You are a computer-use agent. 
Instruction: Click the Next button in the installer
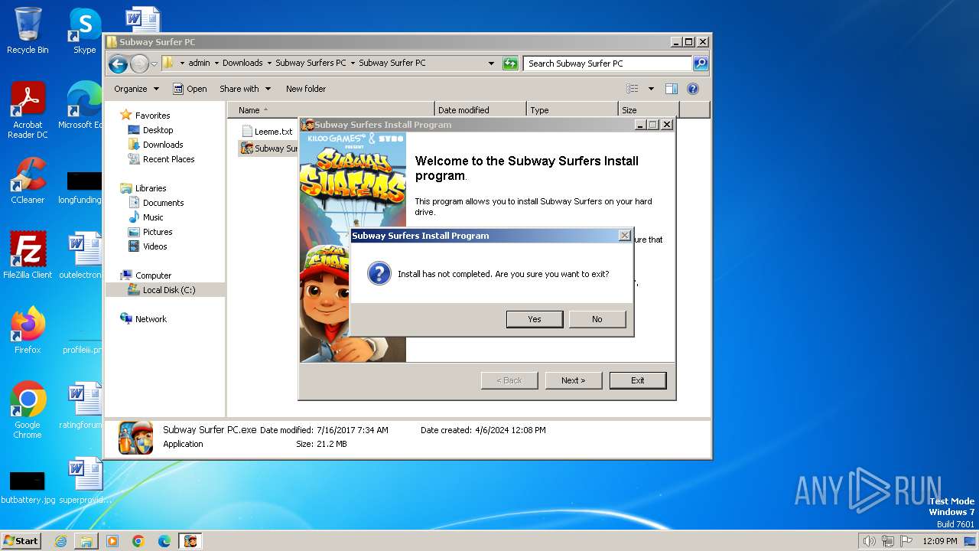tap(573, 380)
